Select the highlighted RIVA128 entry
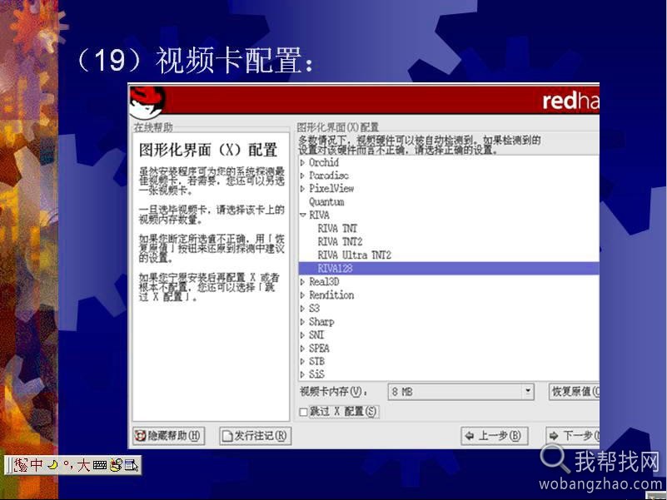Image resolution: width=667 pixels, height=500 pixels. [x=449, y=268]
